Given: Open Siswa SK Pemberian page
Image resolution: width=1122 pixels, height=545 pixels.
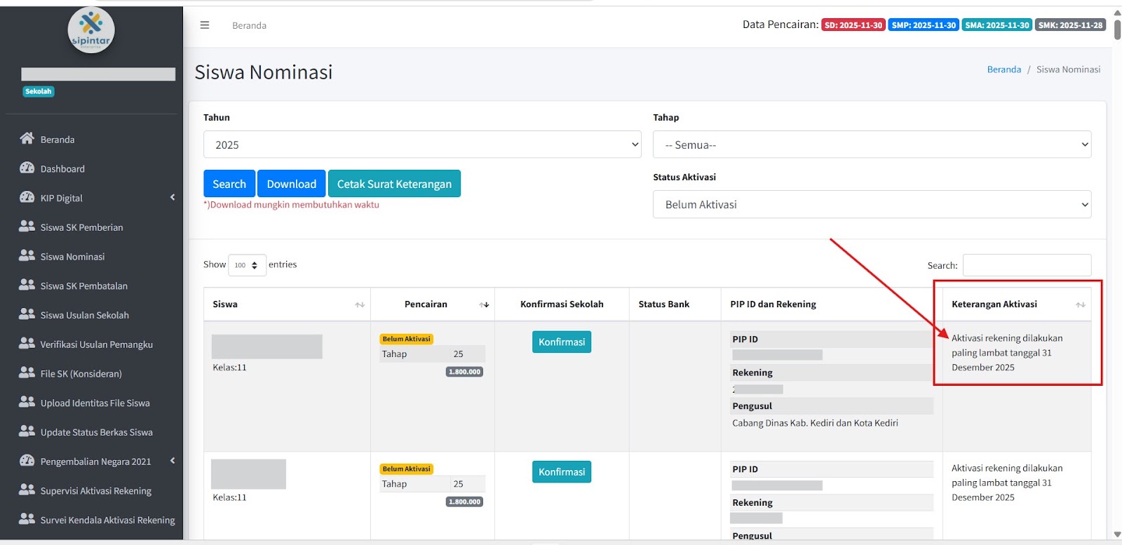Looking at the screenshot, I should 81,227.
